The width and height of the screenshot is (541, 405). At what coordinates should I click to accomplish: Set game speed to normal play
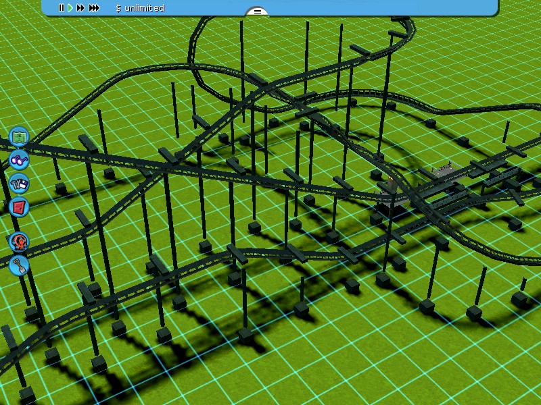(x=70, y=8)
